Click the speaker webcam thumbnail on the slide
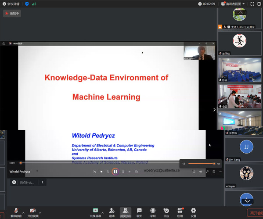263x219 pixels. 199,52
